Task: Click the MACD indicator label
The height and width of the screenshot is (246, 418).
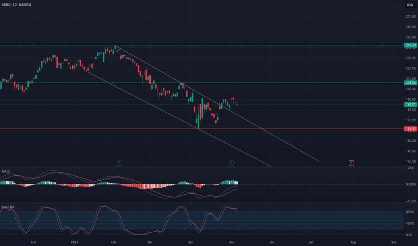Action: click(x=6, y=171)
